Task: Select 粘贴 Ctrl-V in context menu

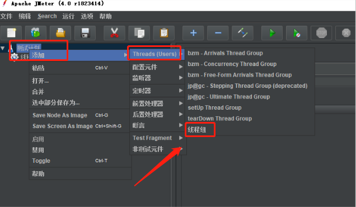Action: click(79, 68)
